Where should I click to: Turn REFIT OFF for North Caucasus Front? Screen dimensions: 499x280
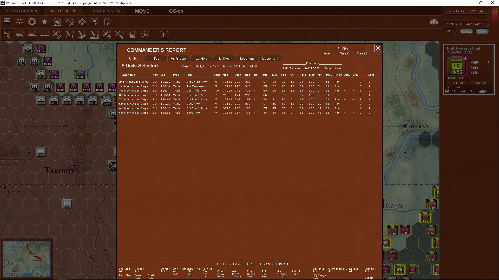point(481,83)
